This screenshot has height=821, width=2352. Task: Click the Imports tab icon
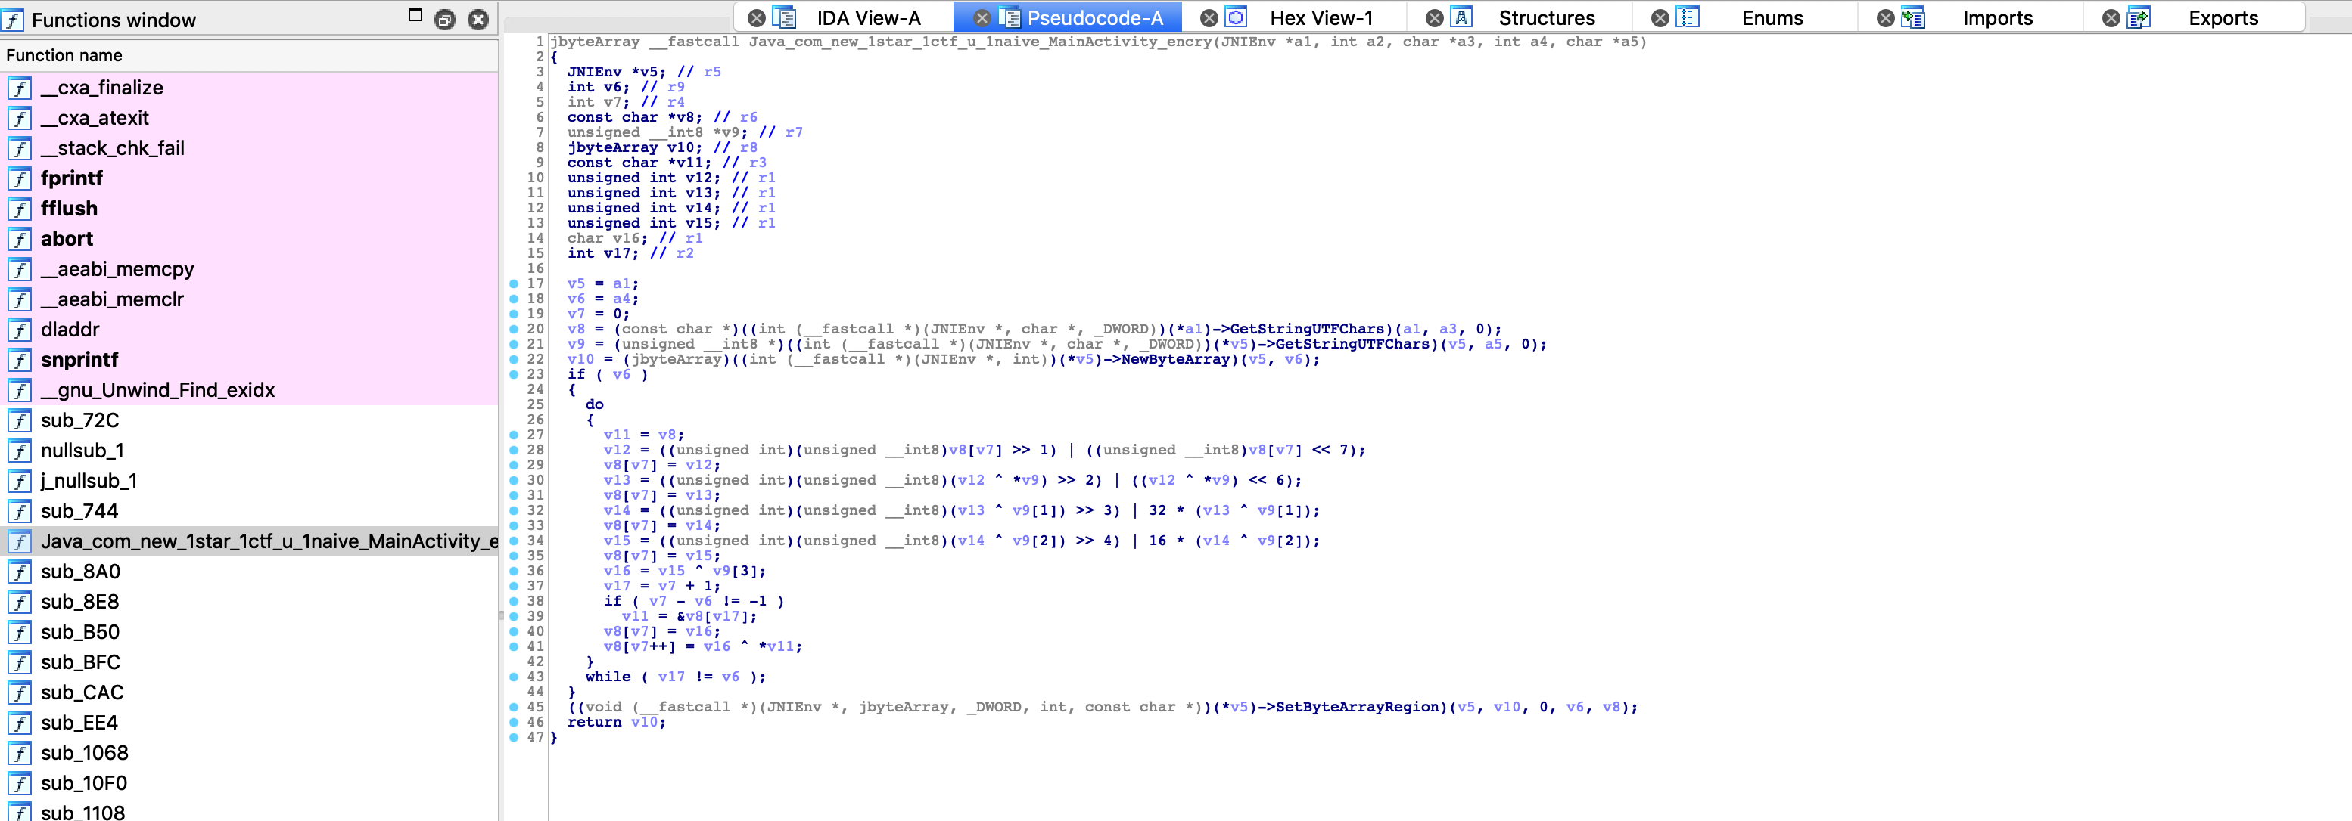1913,17
